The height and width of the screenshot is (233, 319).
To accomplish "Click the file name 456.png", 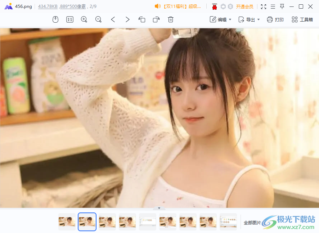I will (23, 6).
